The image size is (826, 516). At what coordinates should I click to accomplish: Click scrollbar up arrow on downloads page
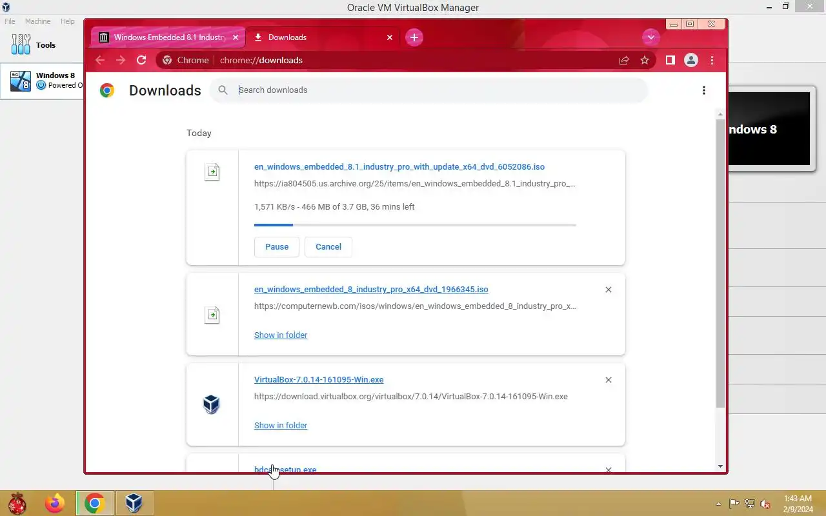720,114
